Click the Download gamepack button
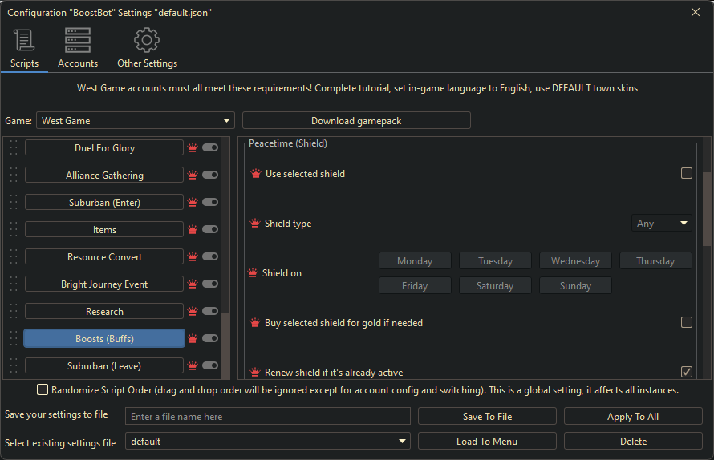 [356, 121]
